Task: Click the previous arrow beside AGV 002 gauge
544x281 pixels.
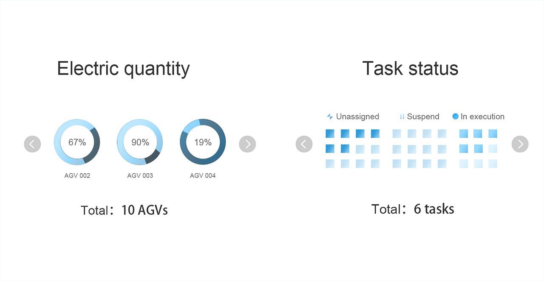Action: pos(32,144)
